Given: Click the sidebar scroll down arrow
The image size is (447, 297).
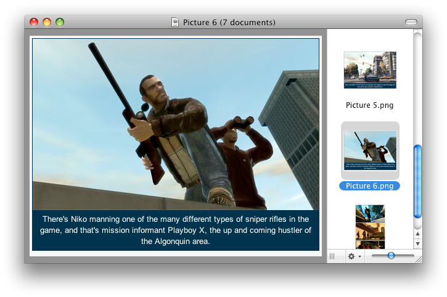Looking at the screenshot, I should (x=417, y=243).
